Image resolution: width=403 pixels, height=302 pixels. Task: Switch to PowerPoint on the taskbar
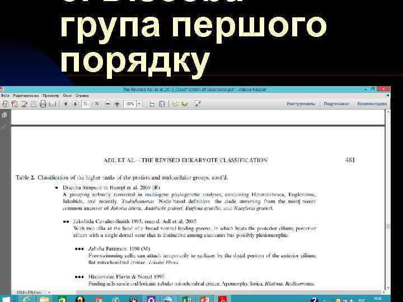pyautogui.click(x=205, y=299)
